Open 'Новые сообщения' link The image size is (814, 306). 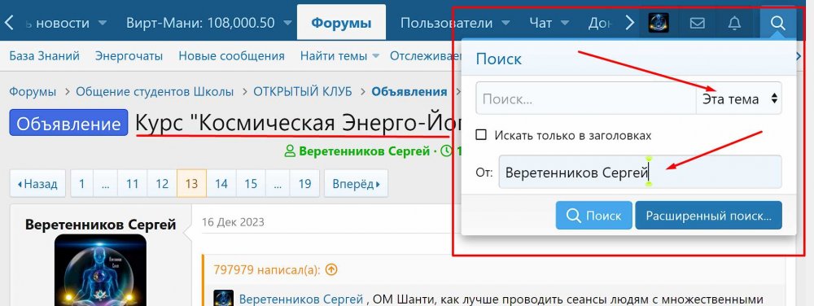tap(231, 56)
